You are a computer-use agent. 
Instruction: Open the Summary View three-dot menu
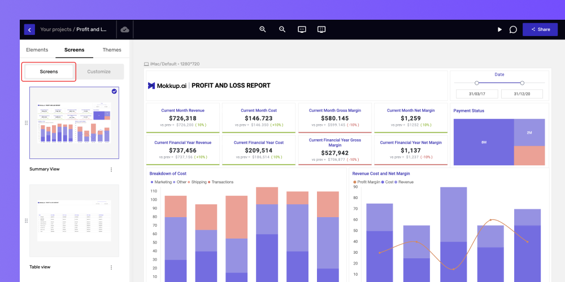pos(111,169)
